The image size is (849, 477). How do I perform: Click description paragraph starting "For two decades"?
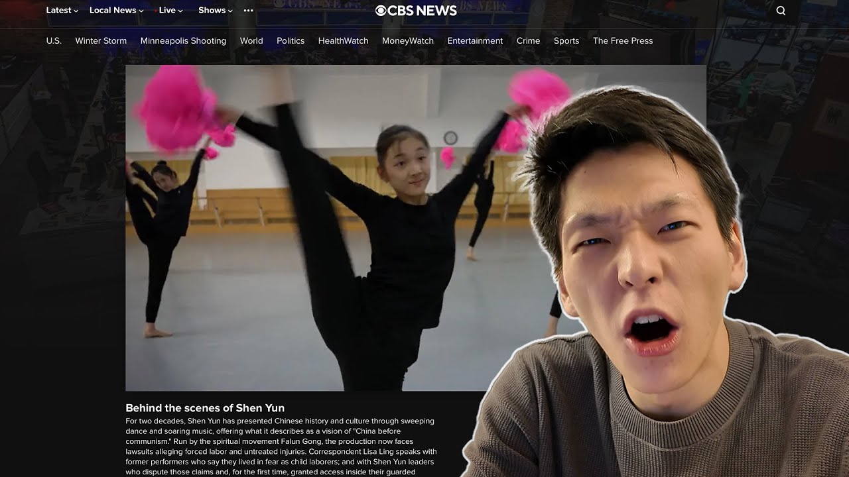click(x=281, y=447)
